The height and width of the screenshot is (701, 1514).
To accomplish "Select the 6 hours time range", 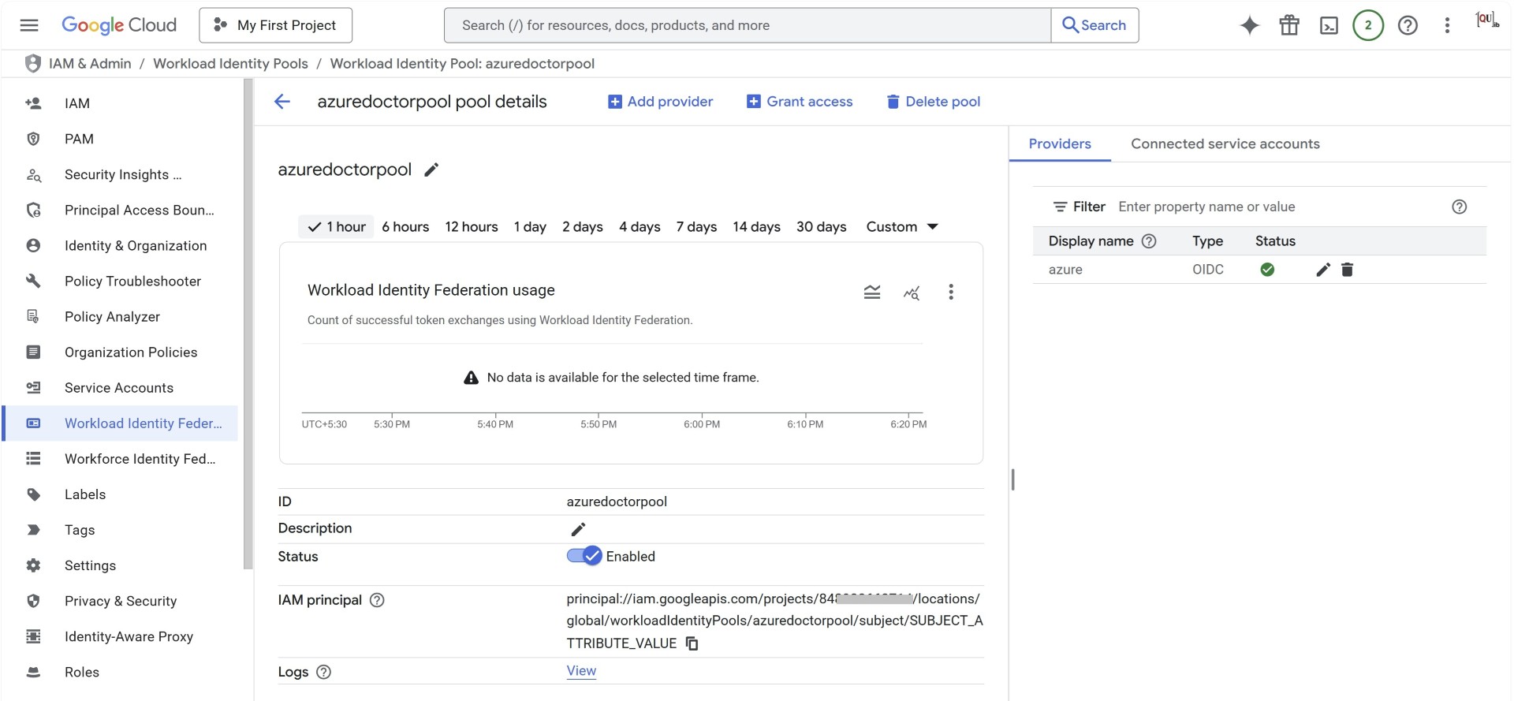I will coord(405,227).
